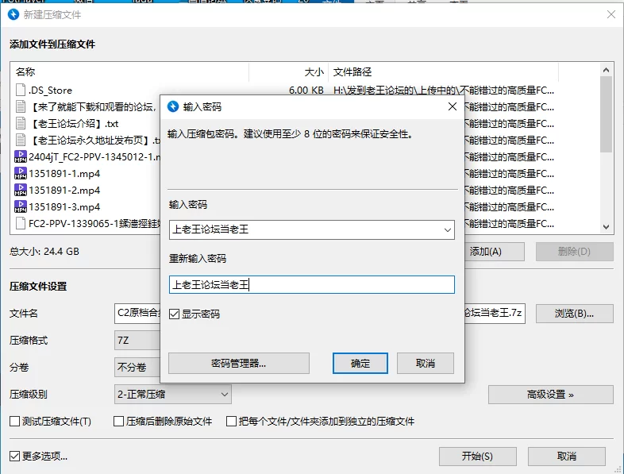This screenshot has width=624, height=474.
Task: Uncheck the 更多选项... checkbox
Action: (x=15, y=456)
